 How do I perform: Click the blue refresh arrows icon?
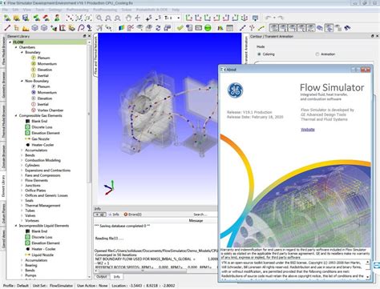click(x=158, y=27)
